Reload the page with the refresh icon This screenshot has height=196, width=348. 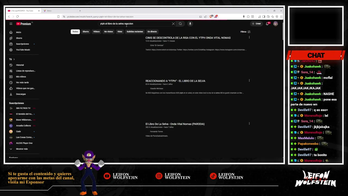click(x=17, y=17)
